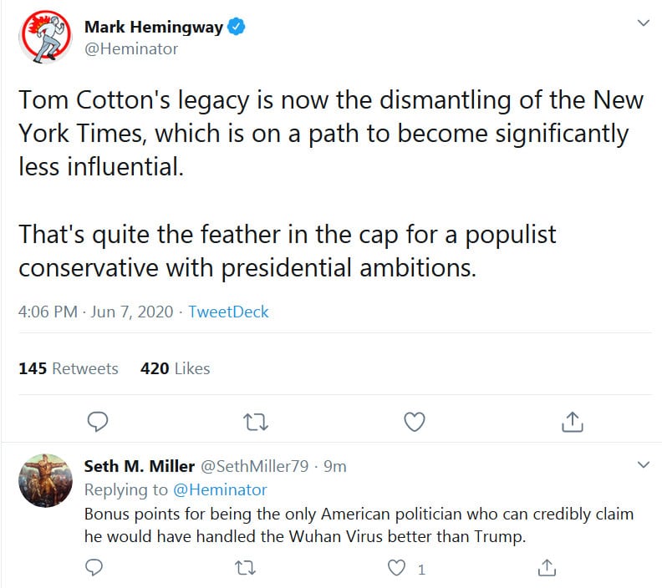Show the 420 Likes list
This screenshot has height=588, width=662.
point(176,368)
